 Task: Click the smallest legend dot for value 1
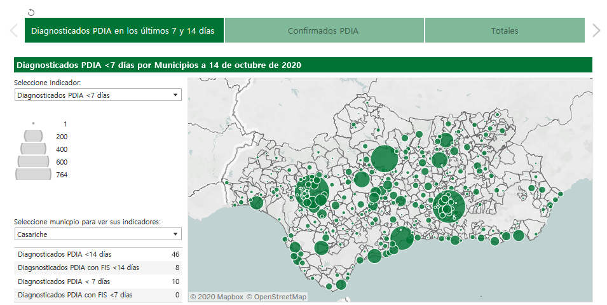click(33, 123)
